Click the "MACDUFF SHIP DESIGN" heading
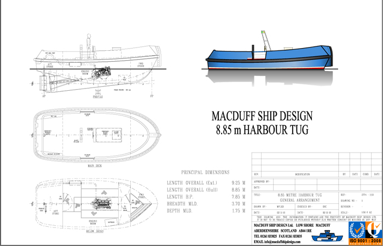This screenshot has height=246, width=383. point(262,116)
